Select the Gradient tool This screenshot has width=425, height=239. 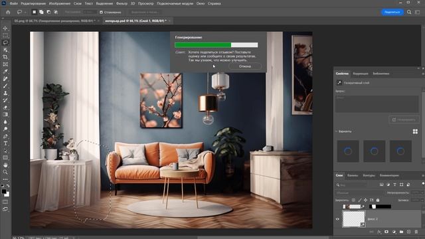[x=5, y=114]
